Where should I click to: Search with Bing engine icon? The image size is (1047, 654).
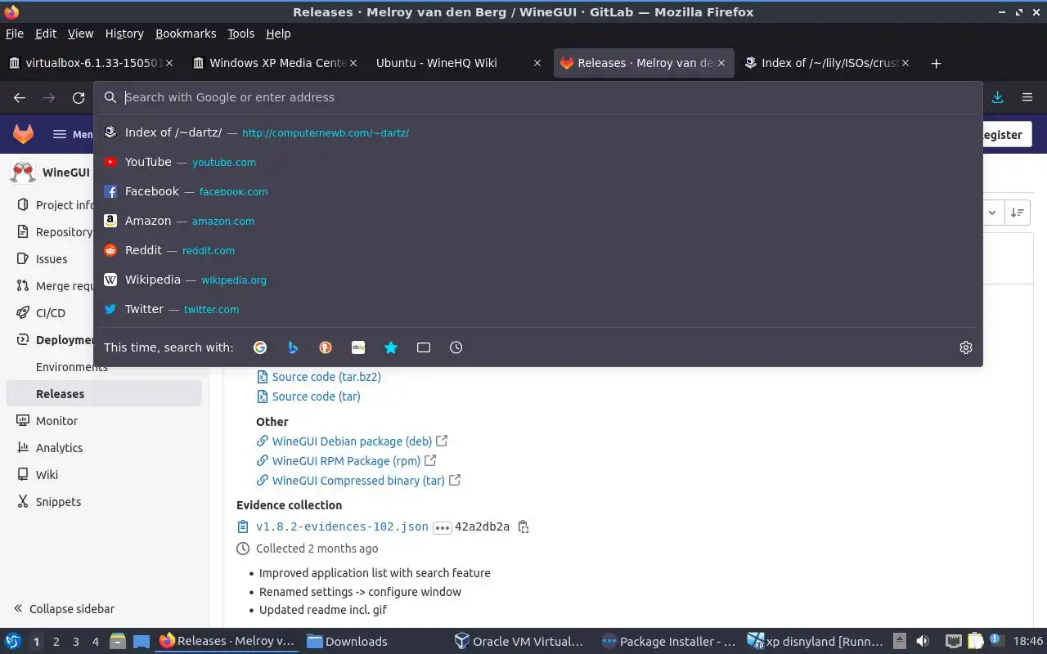(293, 347)
